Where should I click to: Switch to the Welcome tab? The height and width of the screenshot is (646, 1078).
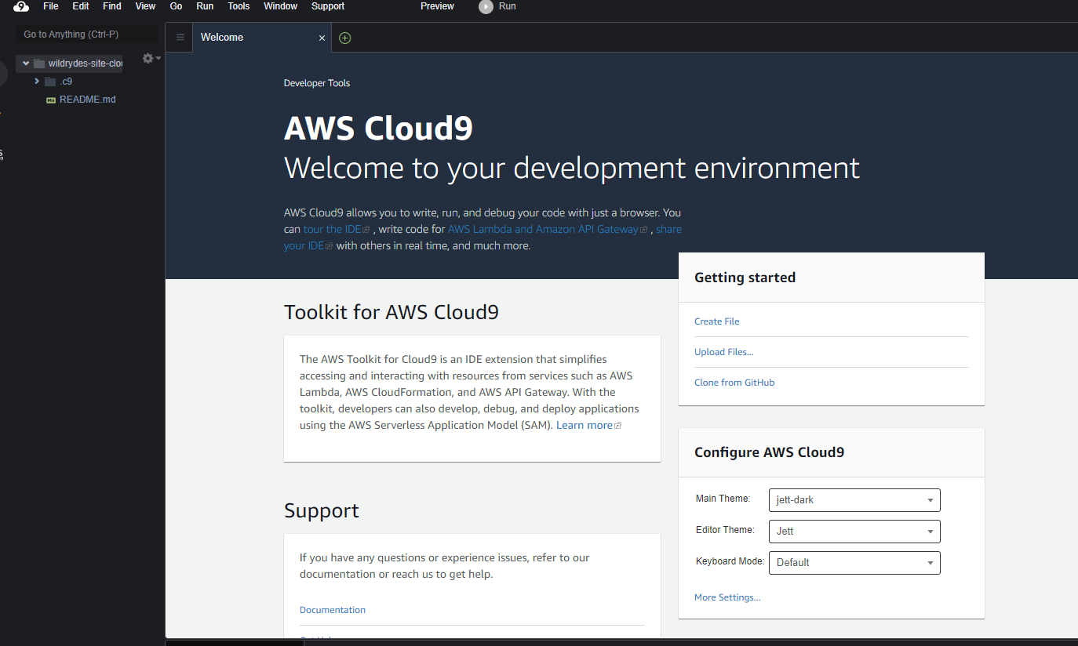[x=222, y=37]
